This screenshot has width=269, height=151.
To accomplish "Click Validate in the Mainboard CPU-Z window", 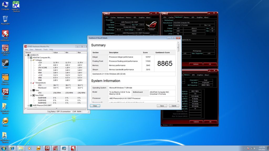I will point(196,64).
